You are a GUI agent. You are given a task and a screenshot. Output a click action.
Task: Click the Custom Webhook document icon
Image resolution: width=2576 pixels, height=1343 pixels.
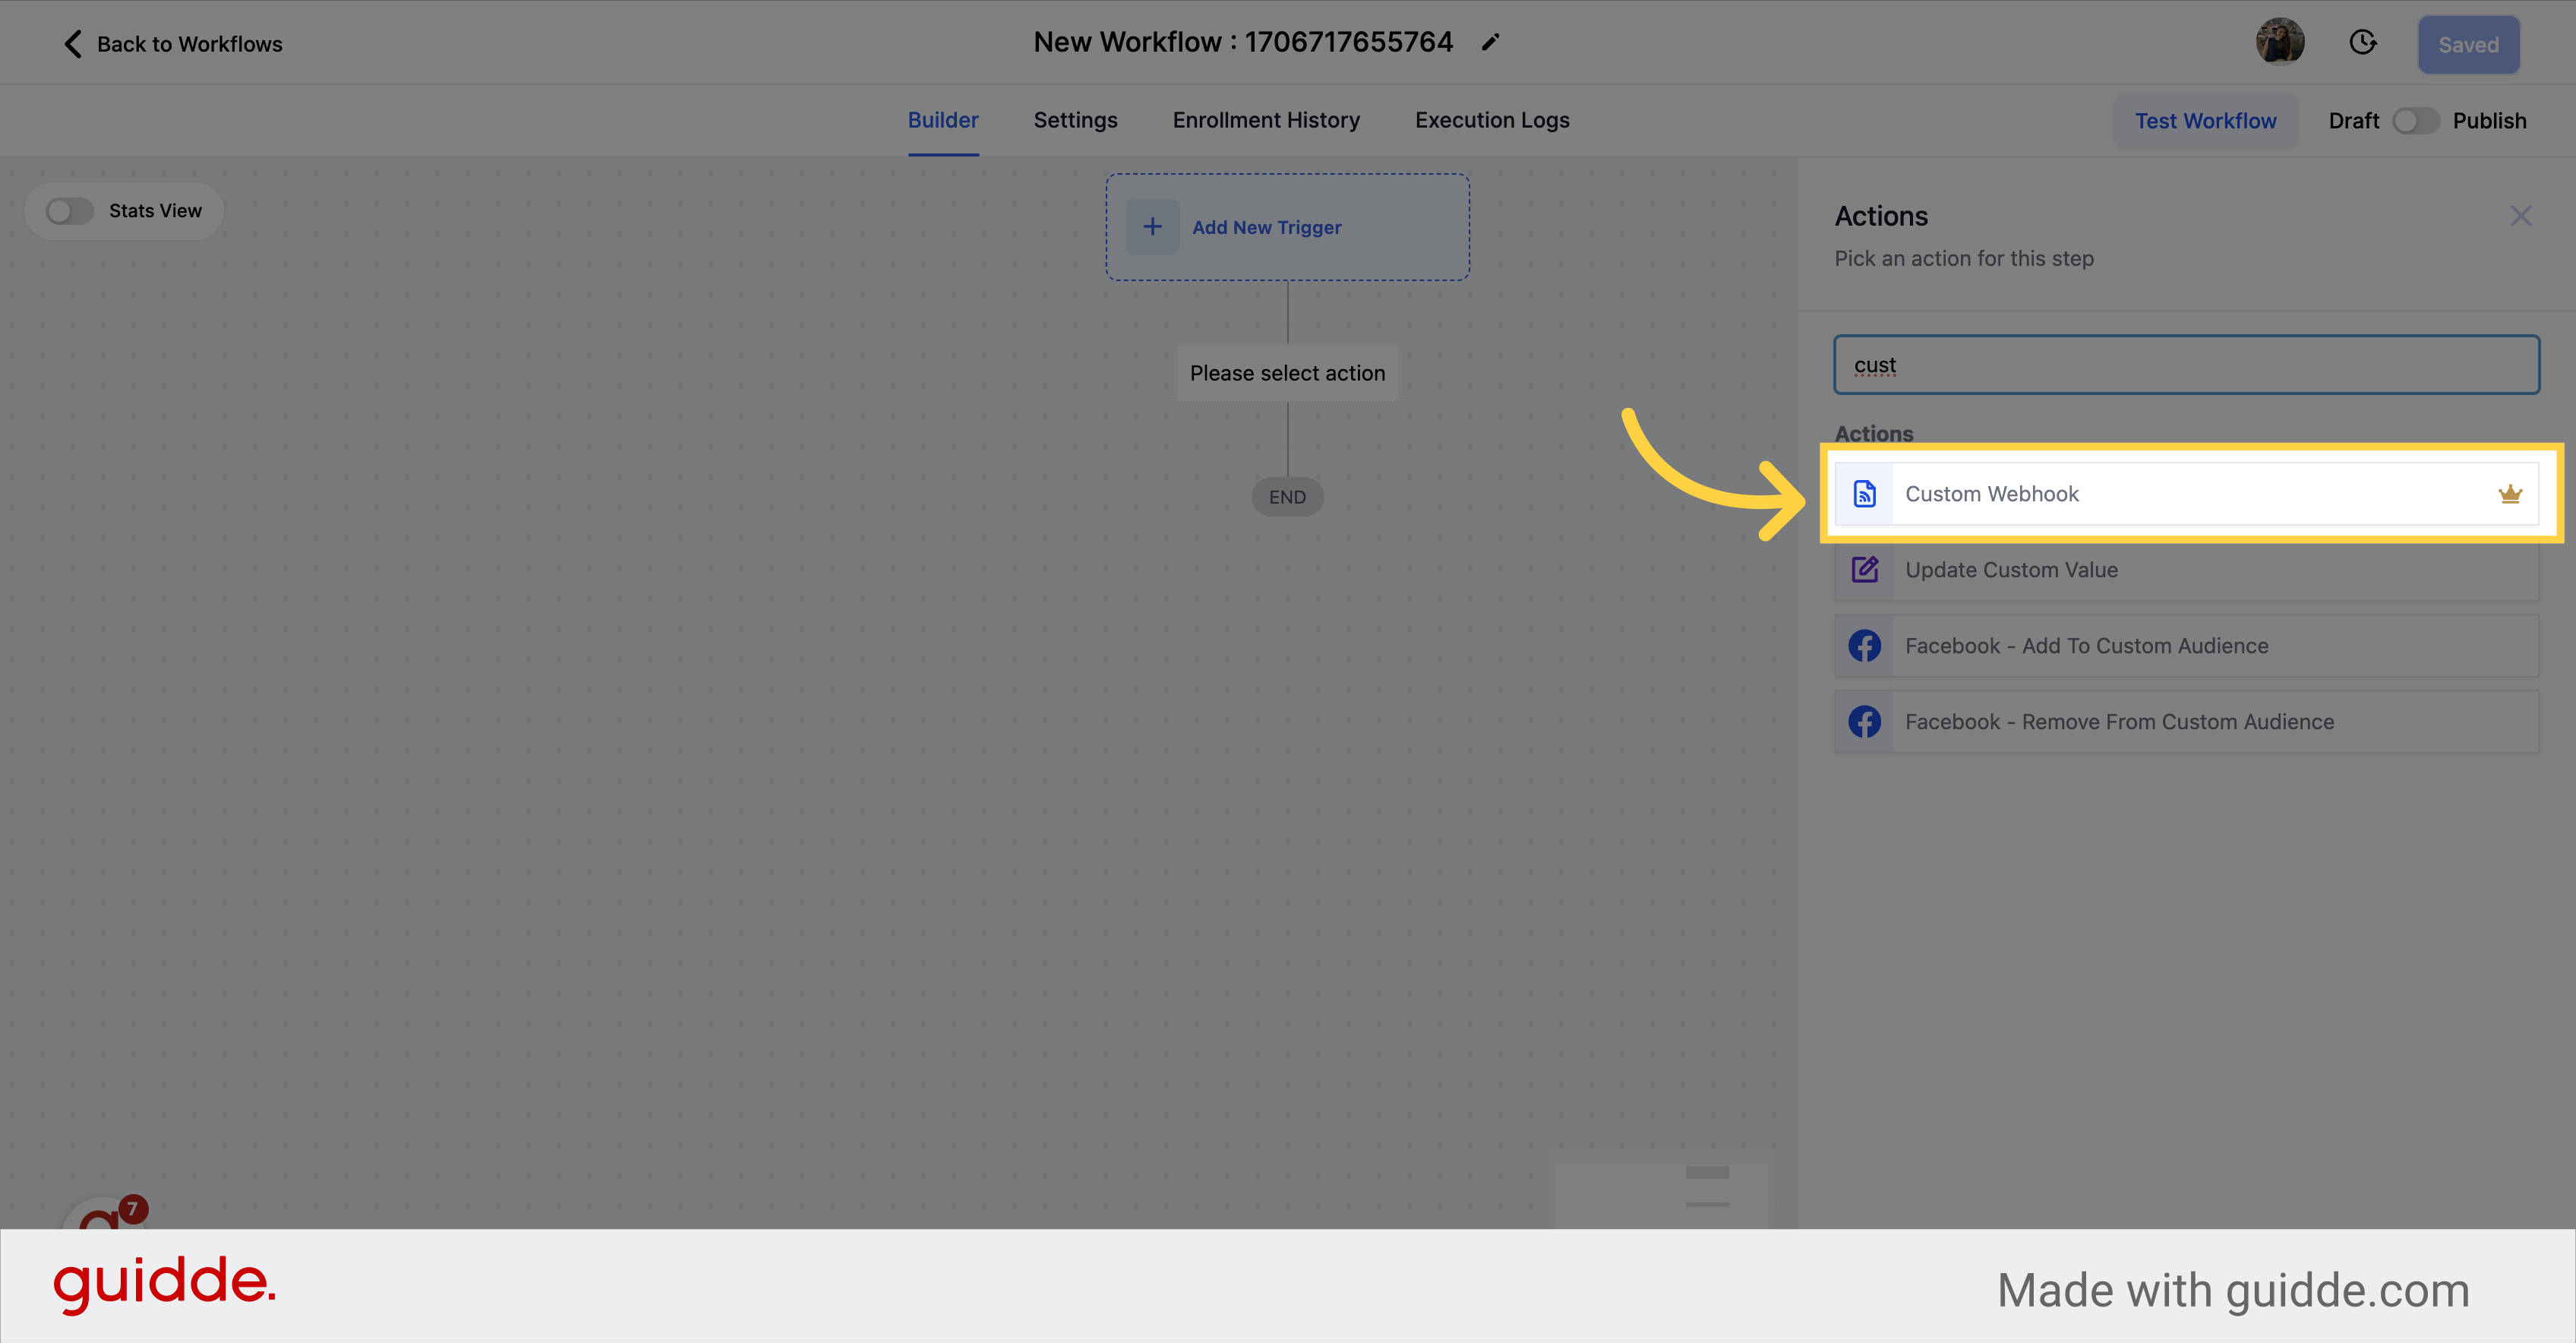(x=1864, y=494)
